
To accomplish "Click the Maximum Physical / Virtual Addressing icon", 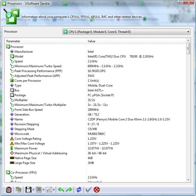I will (12, 153).
